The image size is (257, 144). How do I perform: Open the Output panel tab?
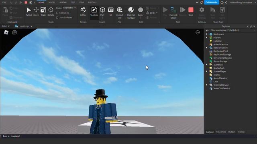click(x=232, y=132)
